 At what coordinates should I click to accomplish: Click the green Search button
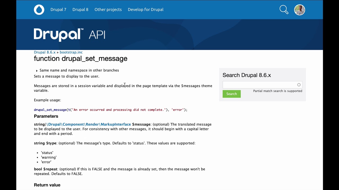tap(231, 94)
